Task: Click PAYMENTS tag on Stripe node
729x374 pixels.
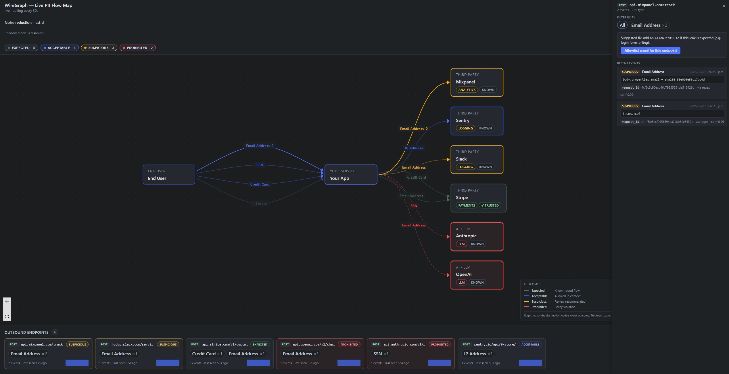Action: pyautogui.click(x=467, y=205)
